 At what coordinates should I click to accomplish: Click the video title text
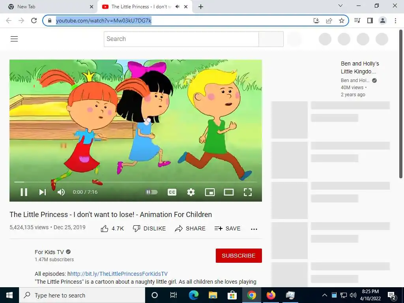[111, 214]
